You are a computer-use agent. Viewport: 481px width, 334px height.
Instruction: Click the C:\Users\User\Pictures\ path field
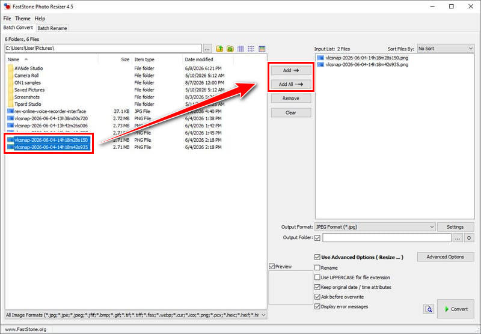103,49
